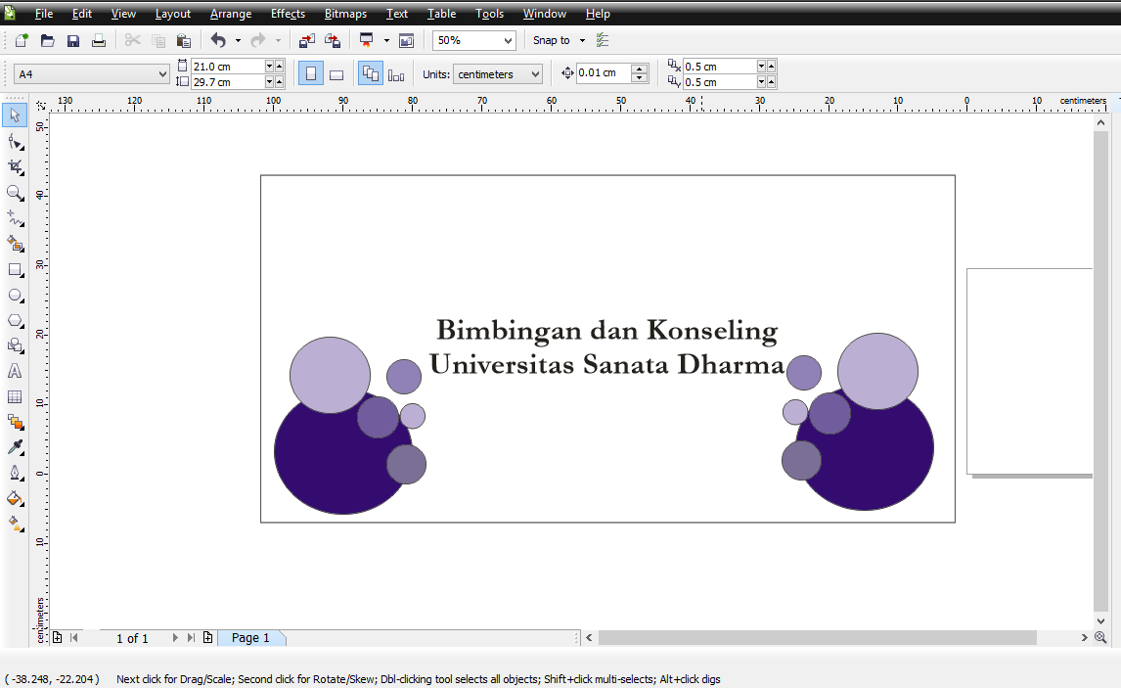The height and width of the screenshot is (688, 1121).
Task: Click the Page 1 tab
Action: [250, 638]
